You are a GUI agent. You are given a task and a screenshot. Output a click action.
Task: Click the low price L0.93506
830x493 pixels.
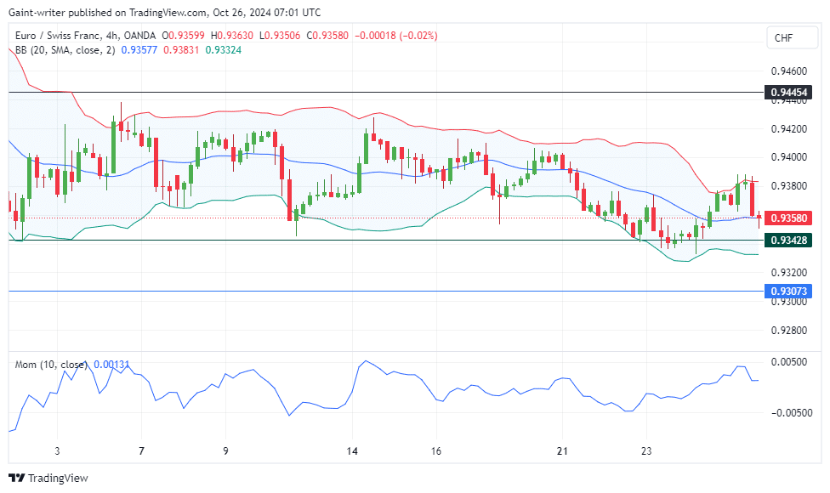point(280,36)
